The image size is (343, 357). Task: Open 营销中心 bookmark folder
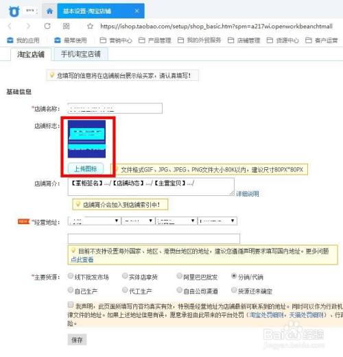click(116, 40)
